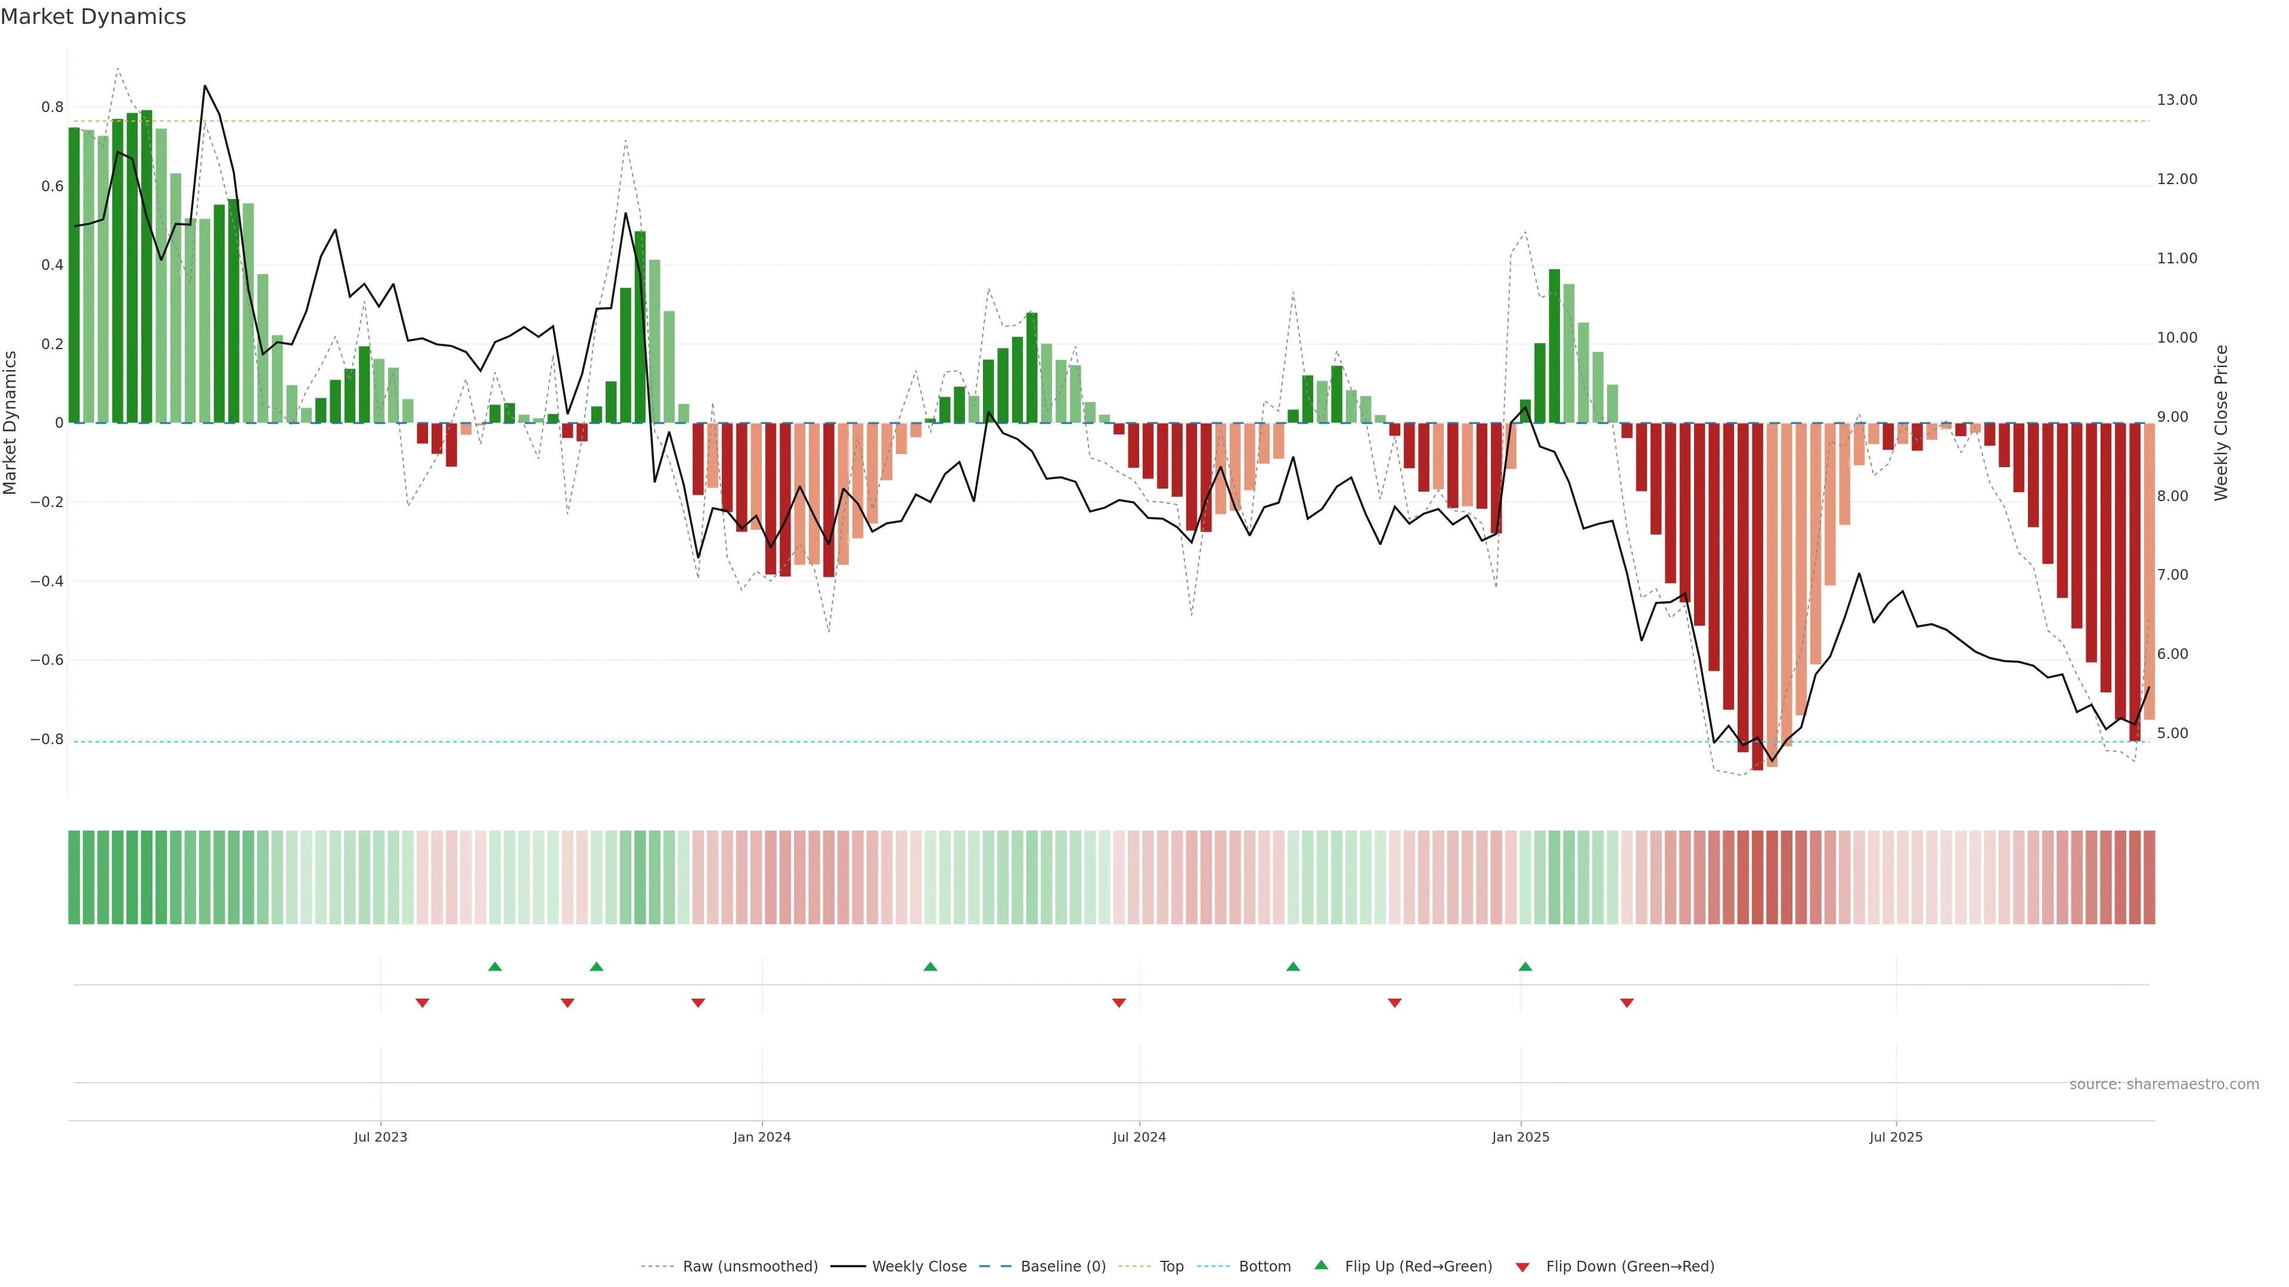2289x1287 pixels.
Task: Click the Market Dynamics chart title
Action: click(94, 17)
